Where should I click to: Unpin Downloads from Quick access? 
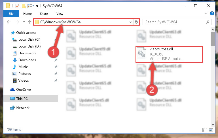click(56, 60)
